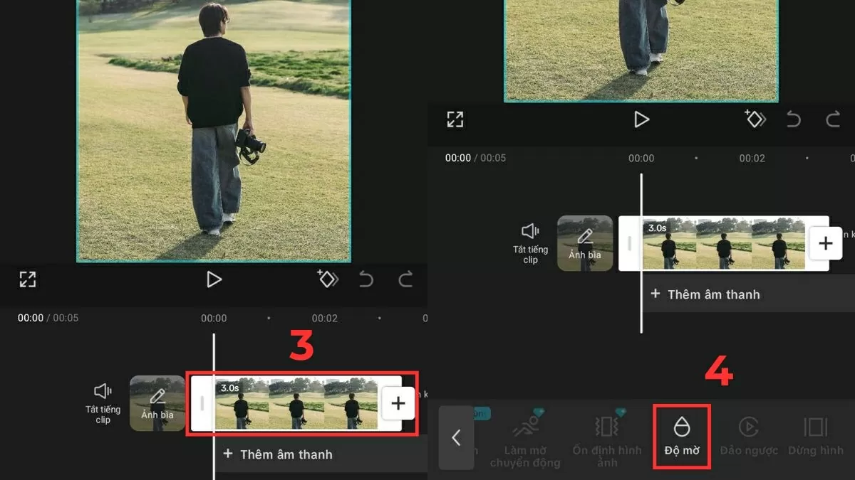Open Ổn định hình ảnh stabilization tool
The height and width of the screenshot is (480, 855).
[607, 434]
